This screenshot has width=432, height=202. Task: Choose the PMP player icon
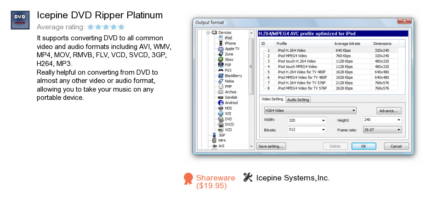tap(221, 87)
